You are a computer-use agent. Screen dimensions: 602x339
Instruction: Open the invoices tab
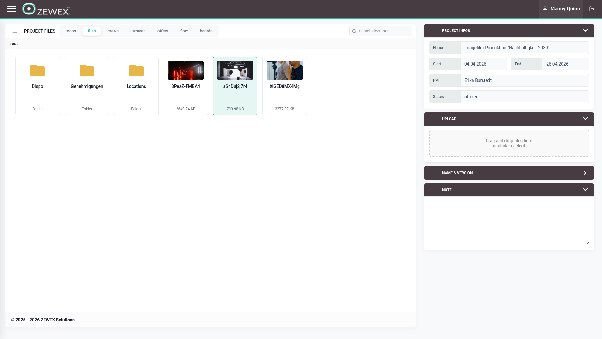138,31
